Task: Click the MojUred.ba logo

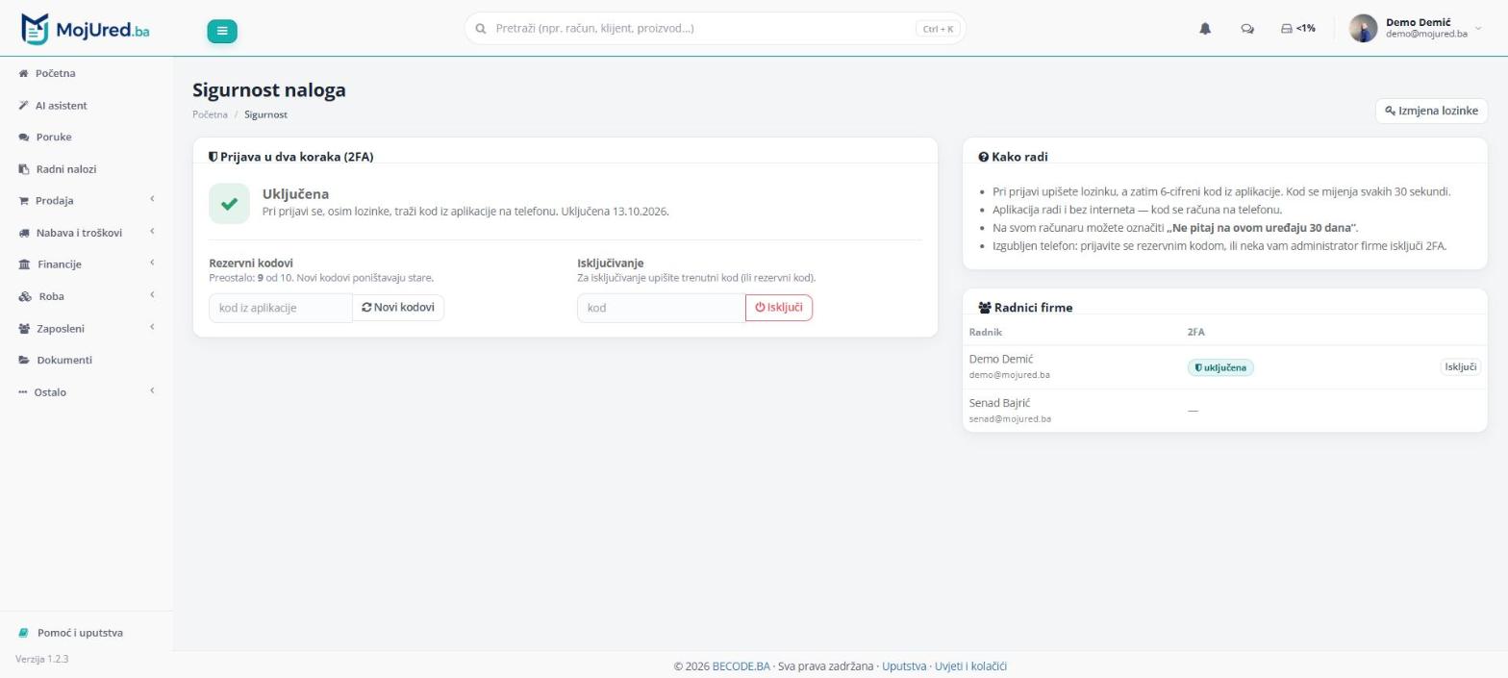Action: click(x=86, y=30)
